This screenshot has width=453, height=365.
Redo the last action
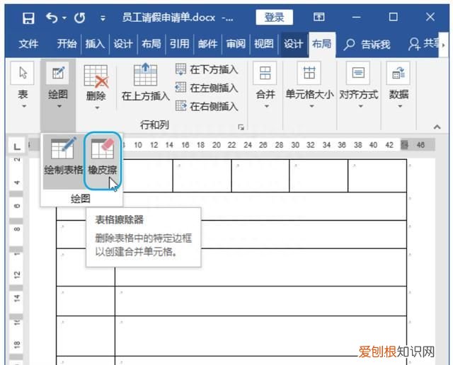tap(80, 18)
